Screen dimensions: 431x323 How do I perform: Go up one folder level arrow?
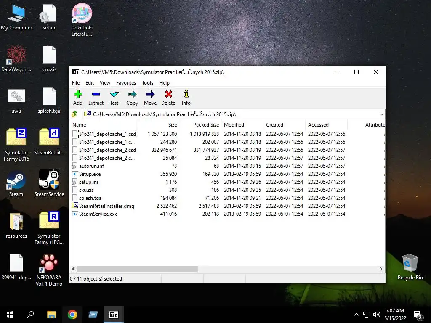pos(74,114)
